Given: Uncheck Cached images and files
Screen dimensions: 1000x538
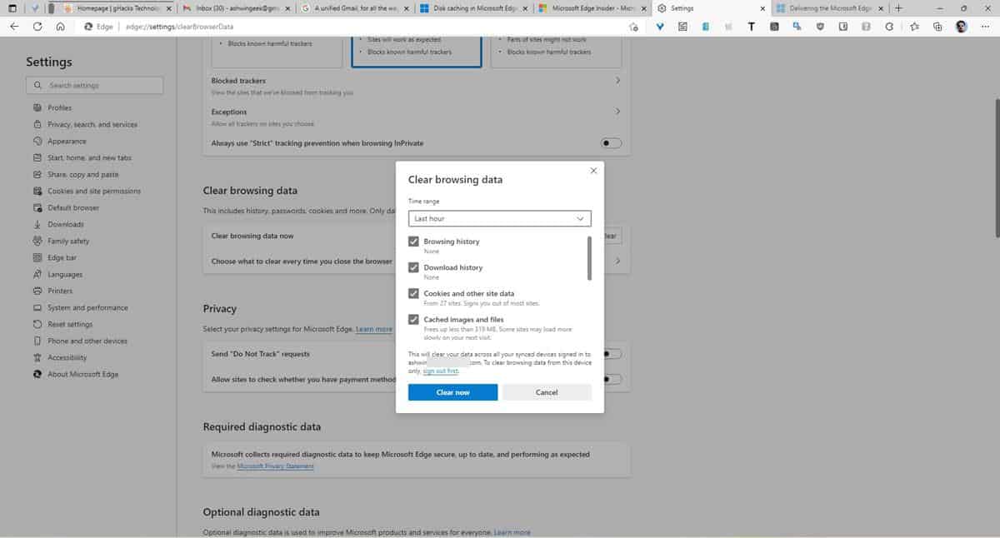Looking at the screenshot, I should [413, 319].
